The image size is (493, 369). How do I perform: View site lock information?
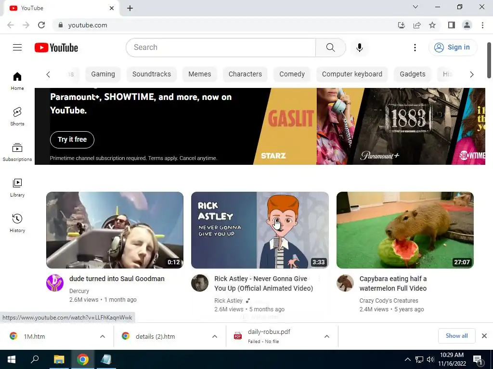(61, 25)
